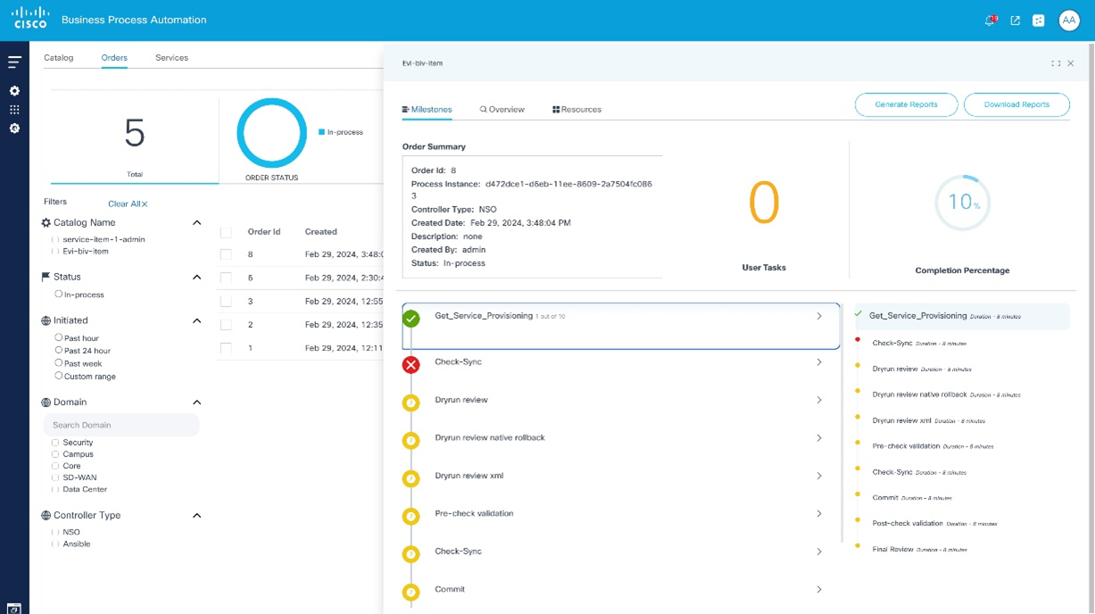Click the red failed Check-Sync status icon

tap(411, 364)
